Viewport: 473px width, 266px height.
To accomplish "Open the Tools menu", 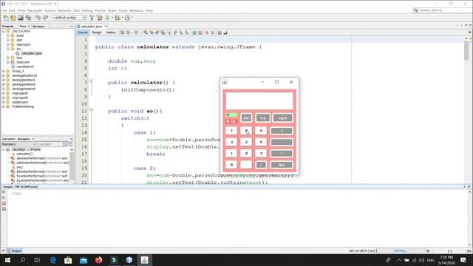I will click(x=123, y=10).
